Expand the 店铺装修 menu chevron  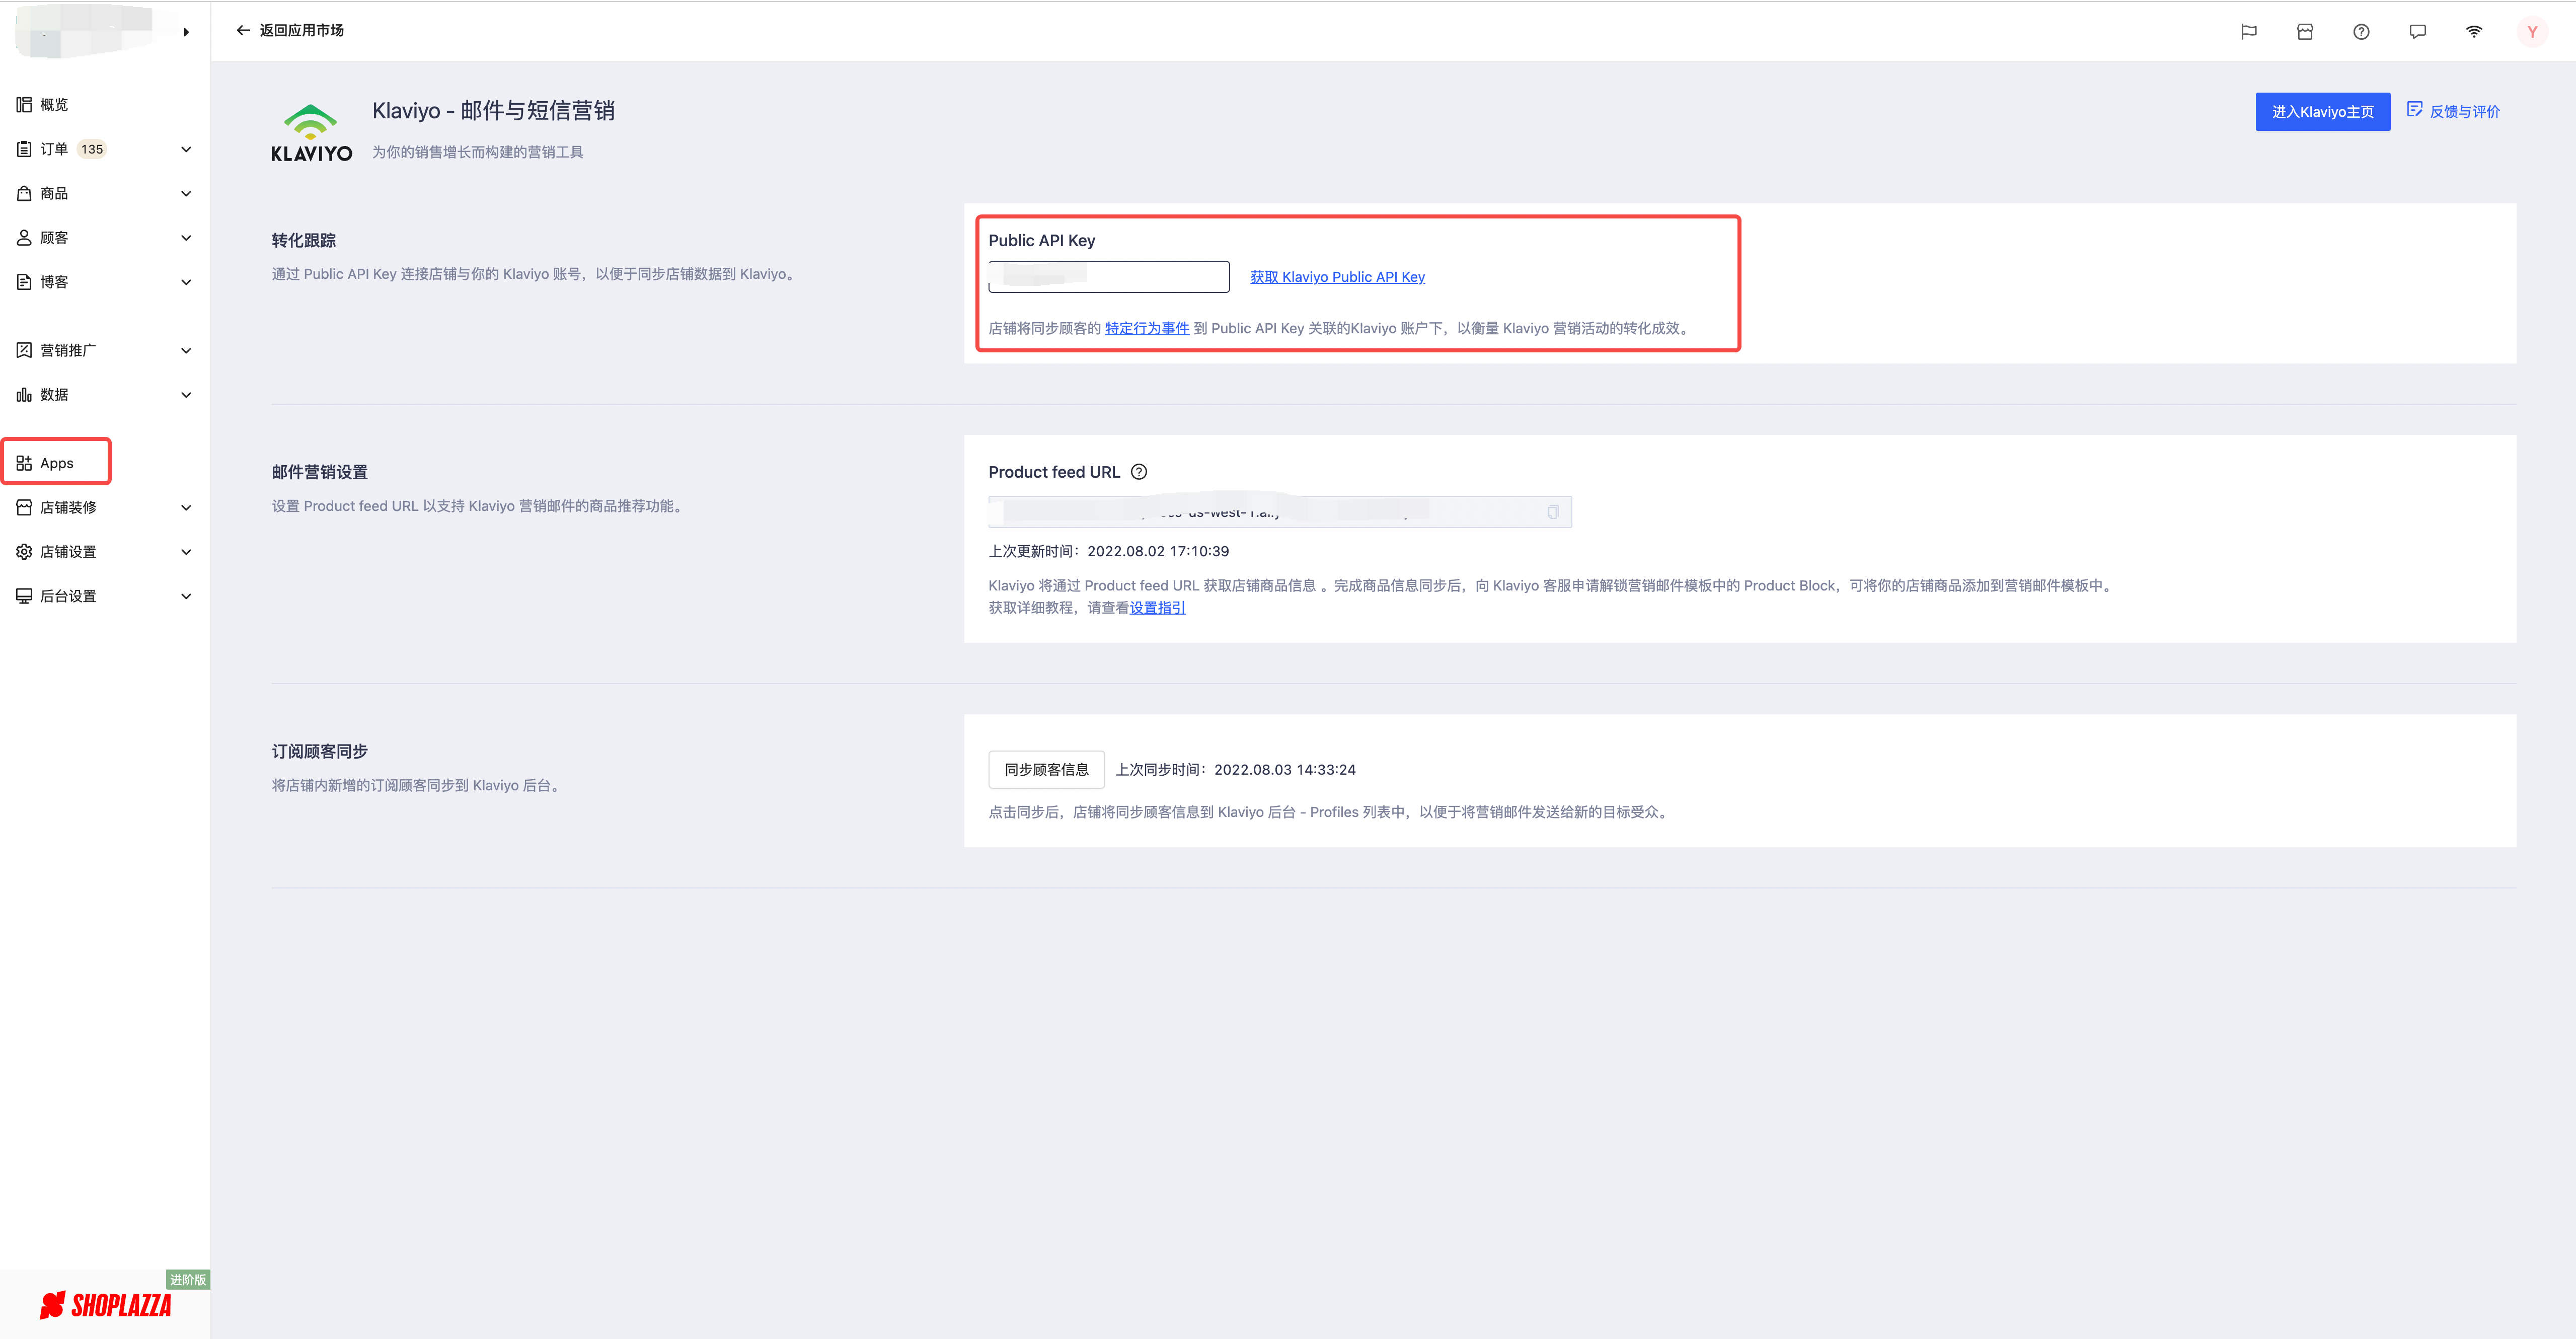(186, 507)
